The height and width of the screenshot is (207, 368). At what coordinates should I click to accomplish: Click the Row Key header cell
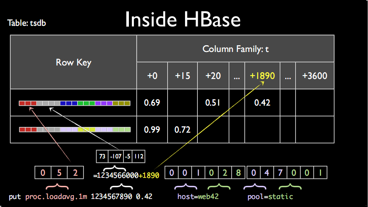74,62
